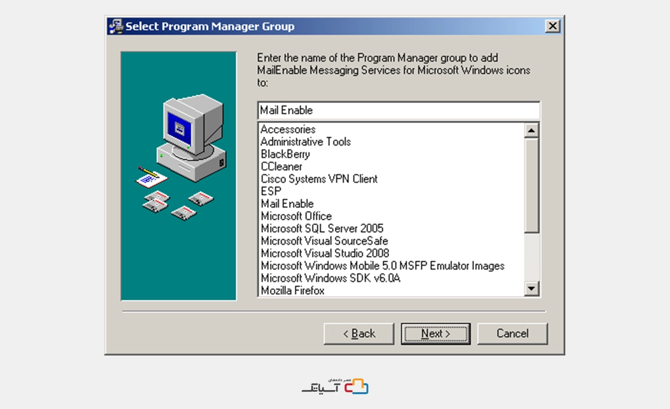
Task: Focus the Mail Enable group name field
Action: (399, 110)
